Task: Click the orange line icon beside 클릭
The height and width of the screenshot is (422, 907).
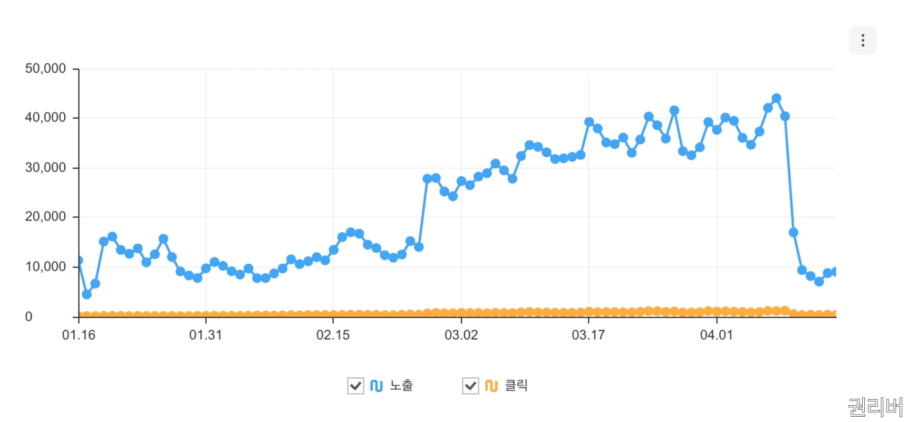Action: point(491,386)
